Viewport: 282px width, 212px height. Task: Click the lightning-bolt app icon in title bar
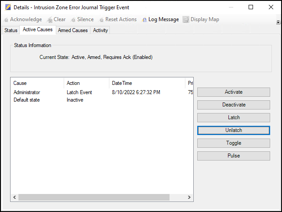coord(8,7)
